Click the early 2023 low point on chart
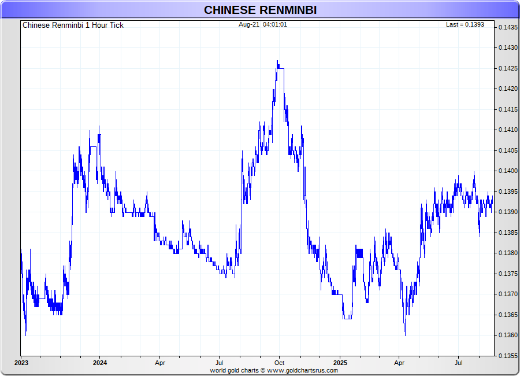Viewport: 520px width, 376px height. 26,335
